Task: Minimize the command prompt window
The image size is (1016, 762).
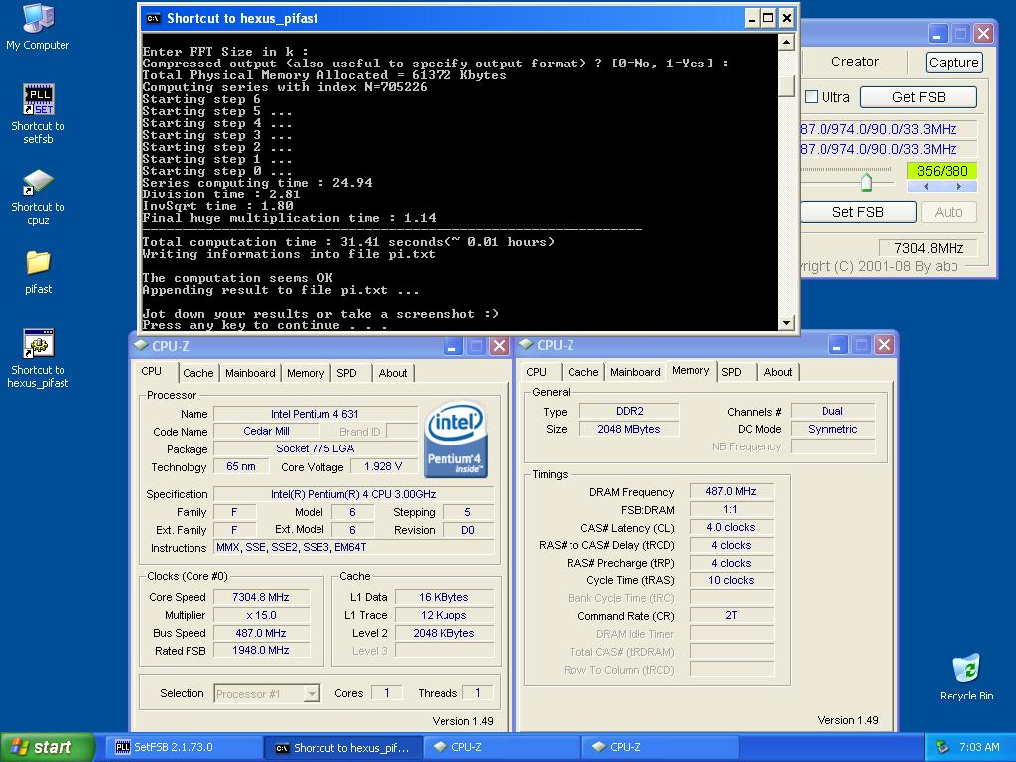Action: tap(752, 18)
